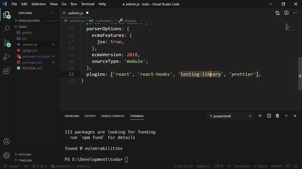Open the View menu
The width and height of the screenshot is (302, 169).
point(53,4)
